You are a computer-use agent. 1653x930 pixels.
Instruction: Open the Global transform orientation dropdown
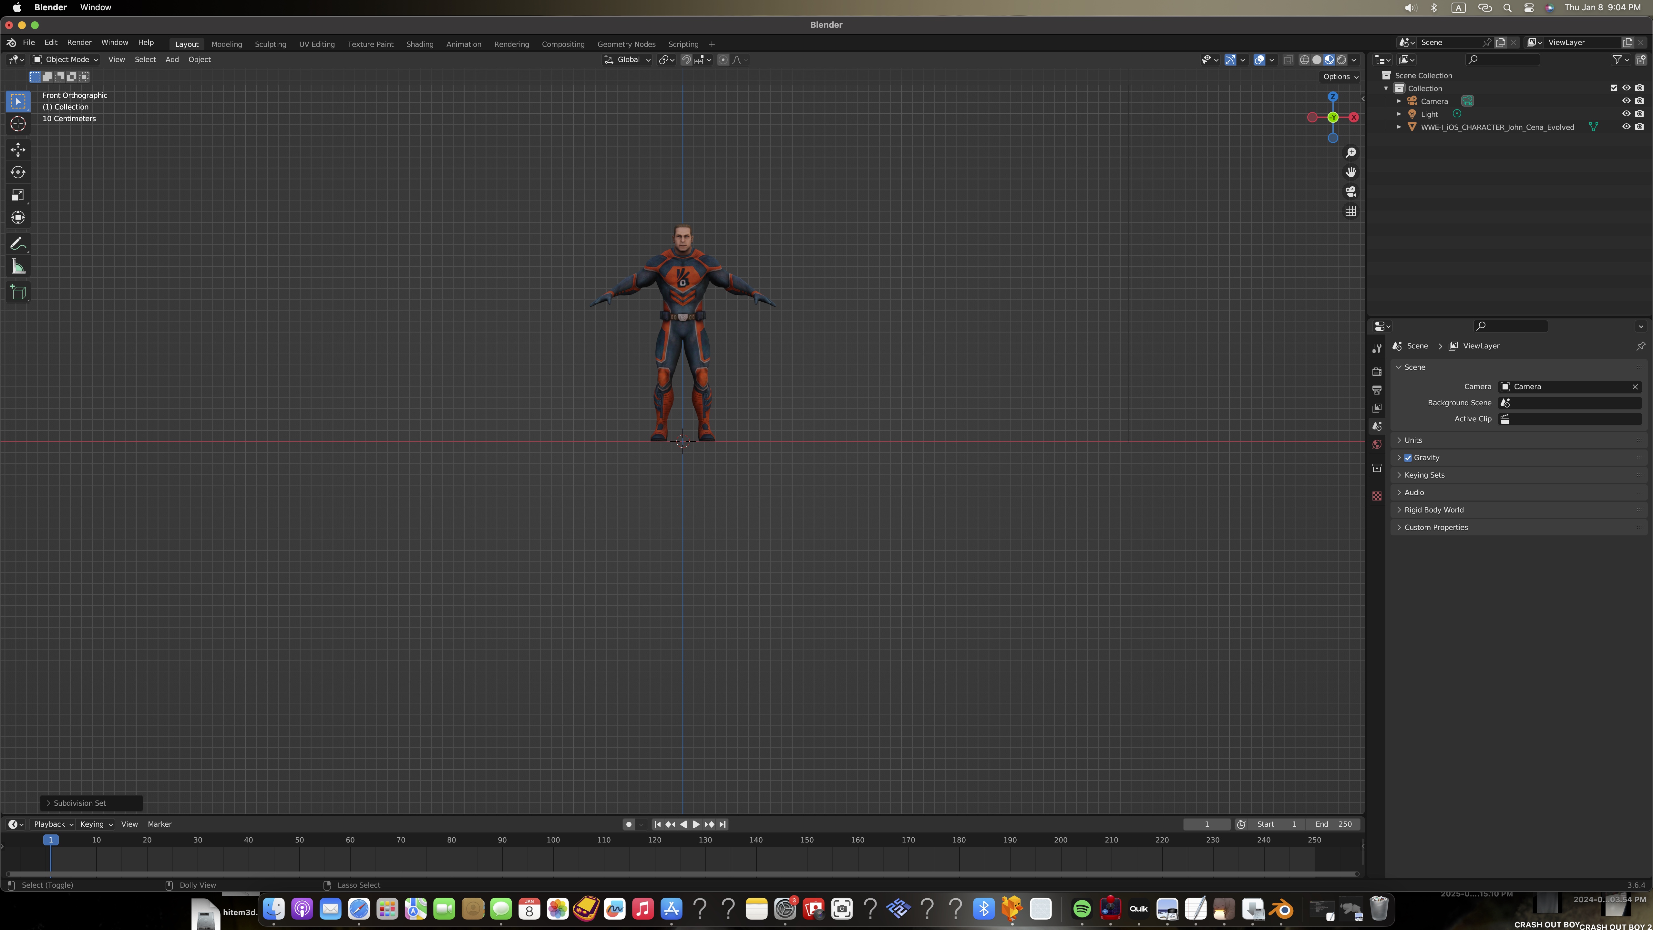click(x=628, y=60)
